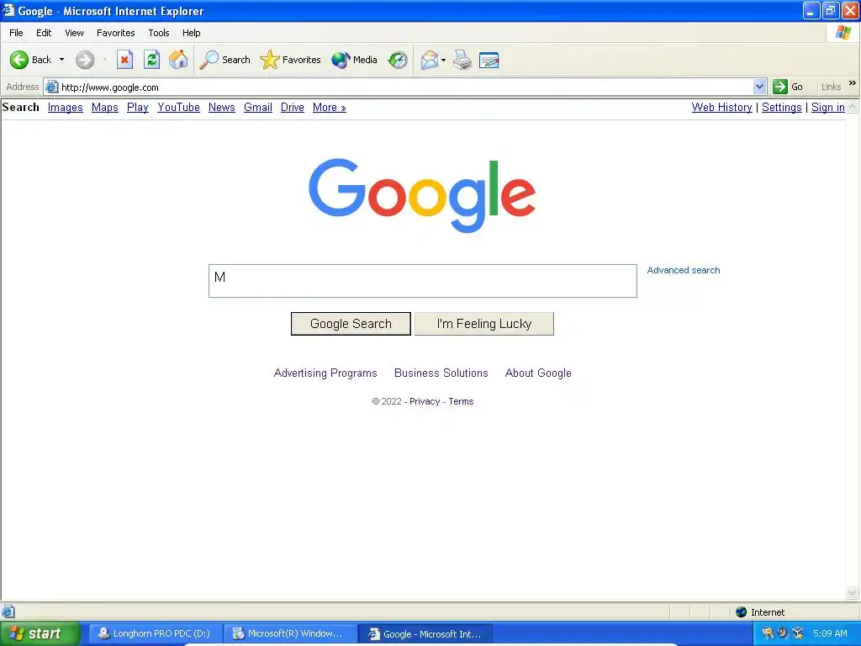Open the Edit menu
The image size is (861, 646).
(44, 33)
